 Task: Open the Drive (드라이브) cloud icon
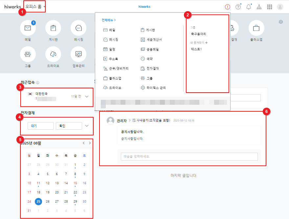pos(53,55)
